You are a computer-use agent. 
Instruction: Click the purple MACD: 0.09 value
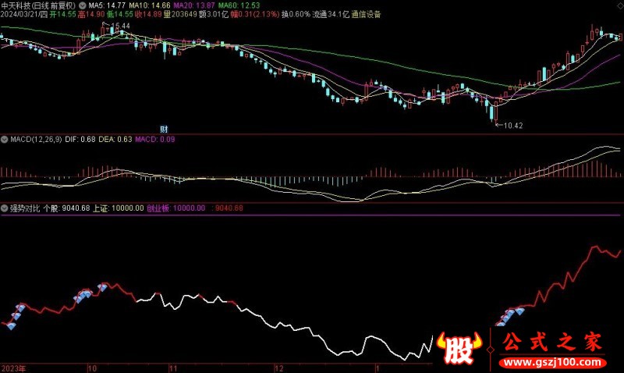pos(154,140)
